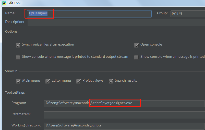Uncheck the Project views checkbox
The width and height of the screenshot is (205, 130).
[x=78, y=81]
